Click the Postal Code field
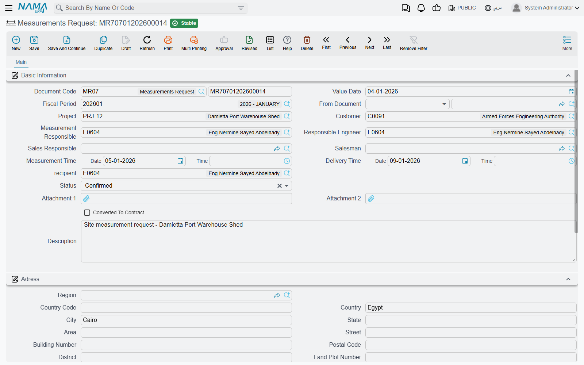This screenshot has width=584, height=365. [x=471, y=345]
